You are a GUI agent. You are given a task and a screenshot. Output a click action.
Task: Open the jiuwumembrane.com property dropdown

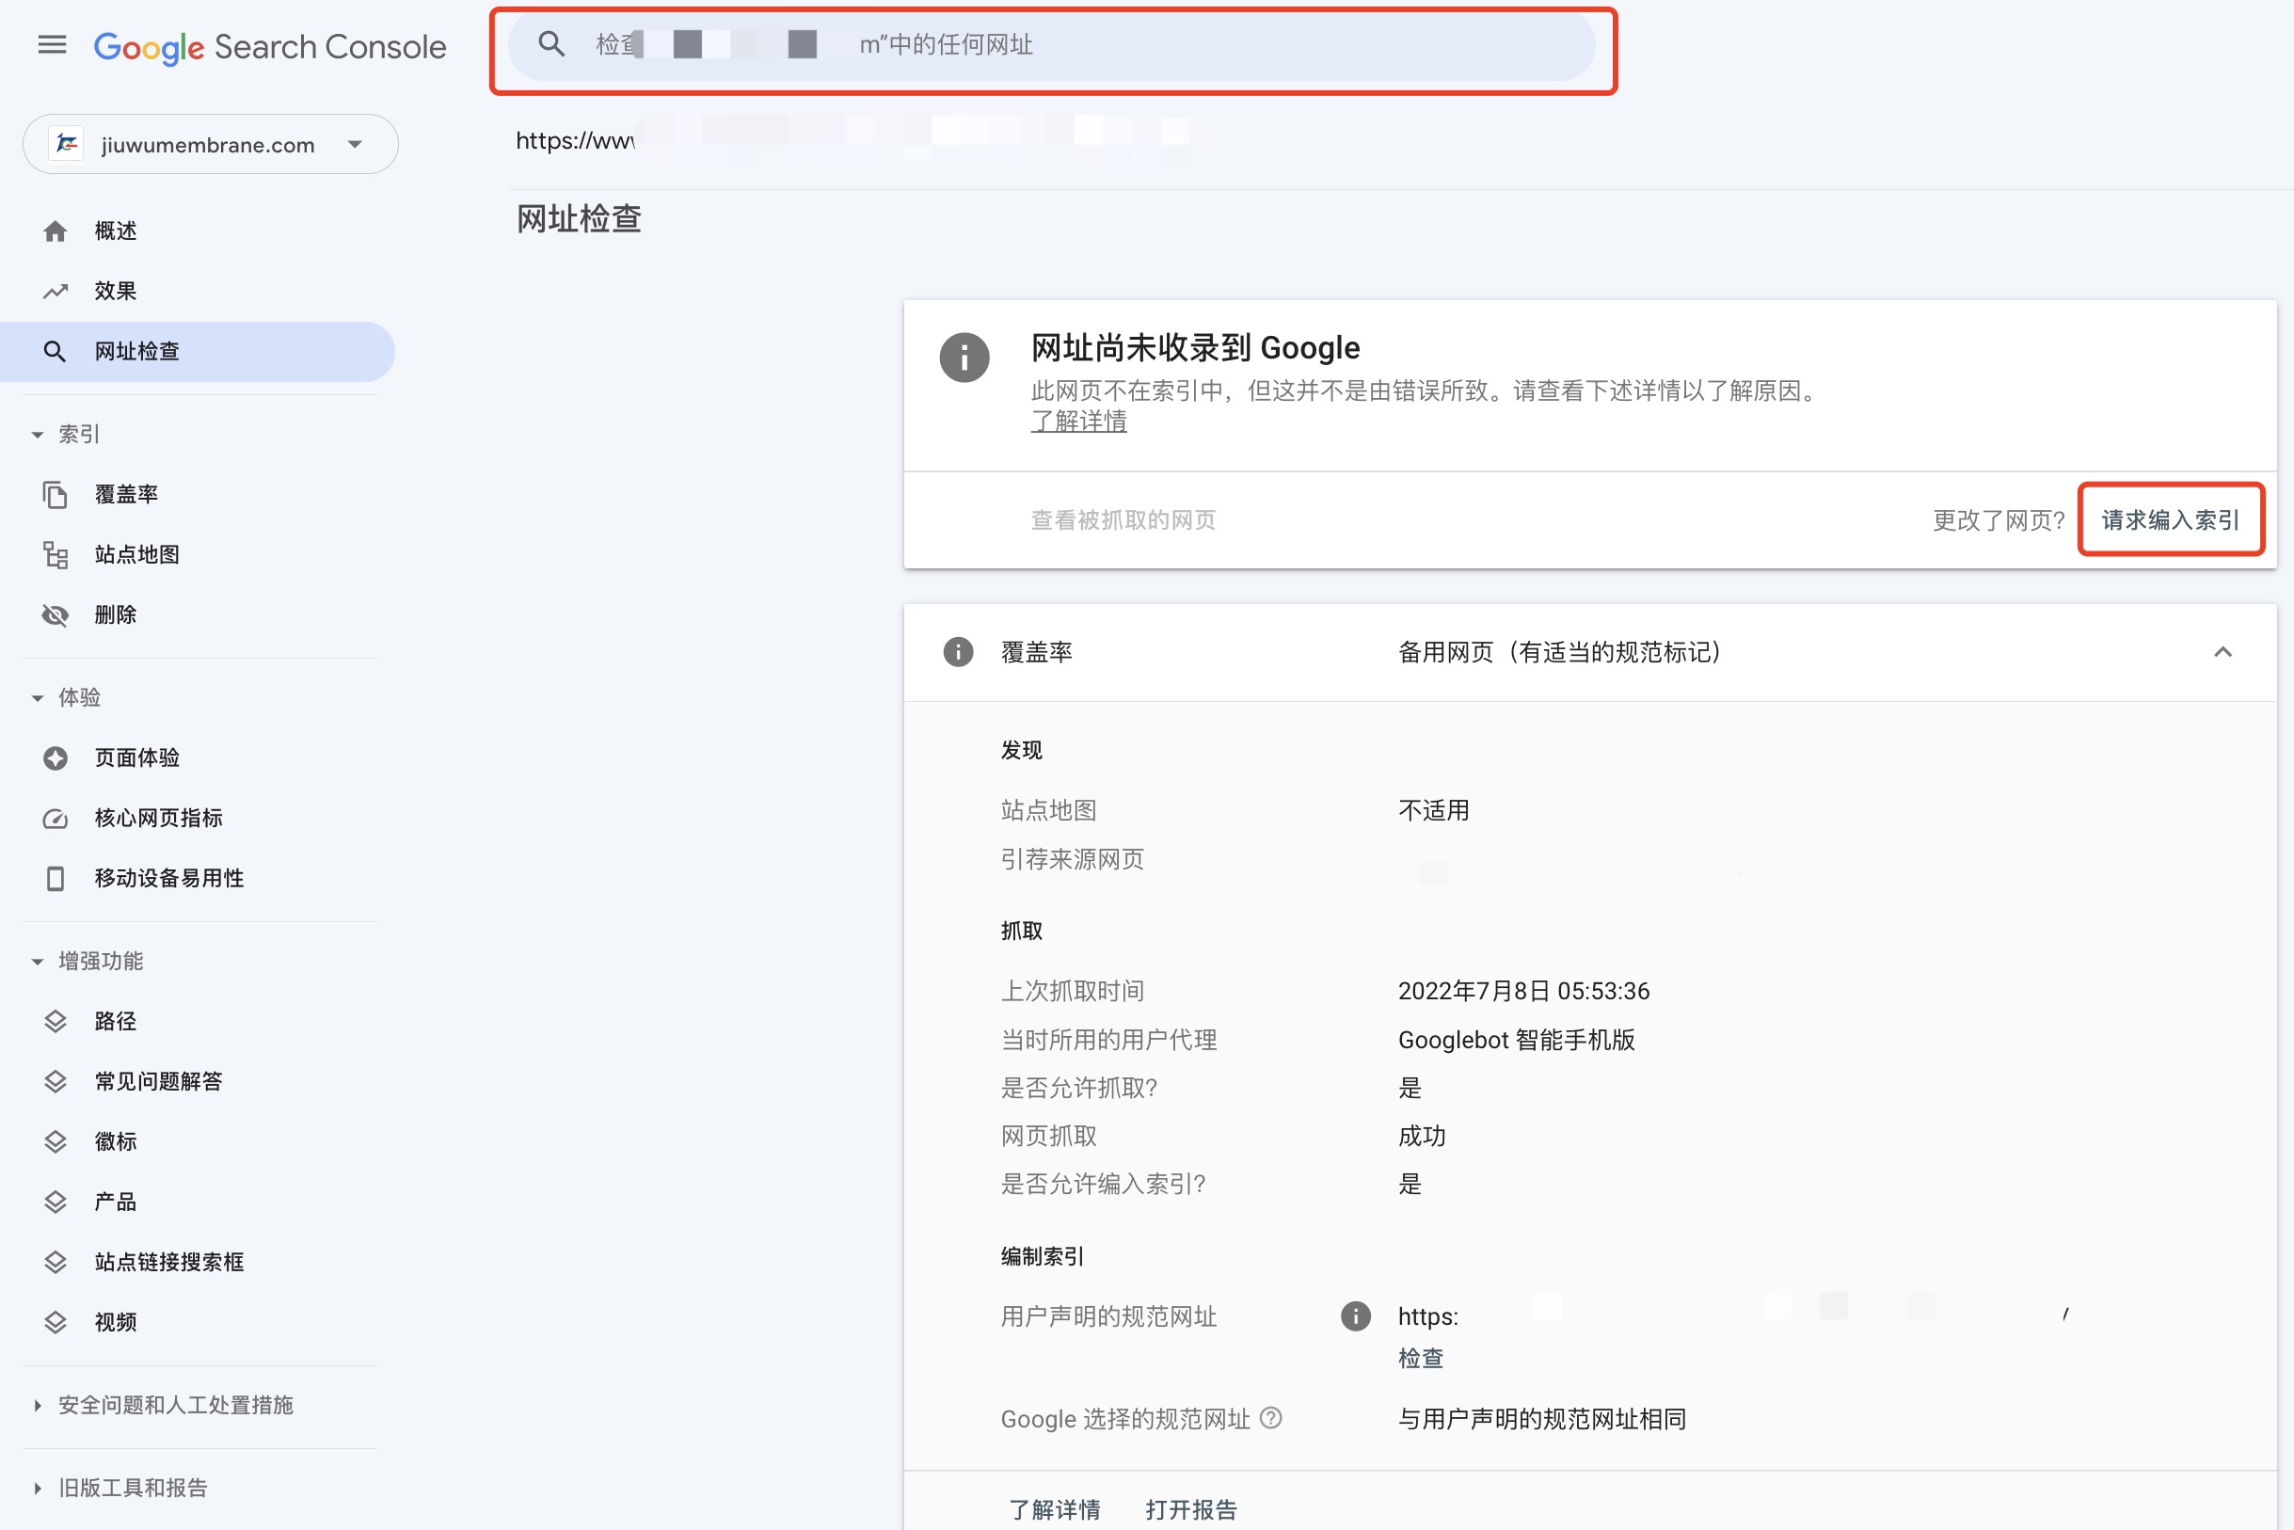coord(211,144)
